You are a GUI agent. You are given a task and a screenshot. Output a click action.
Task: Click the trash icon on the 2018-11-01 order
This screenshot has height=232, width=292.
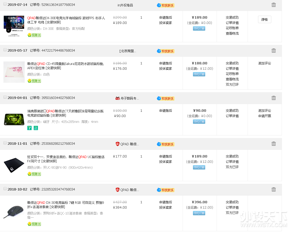pos(273,144)
